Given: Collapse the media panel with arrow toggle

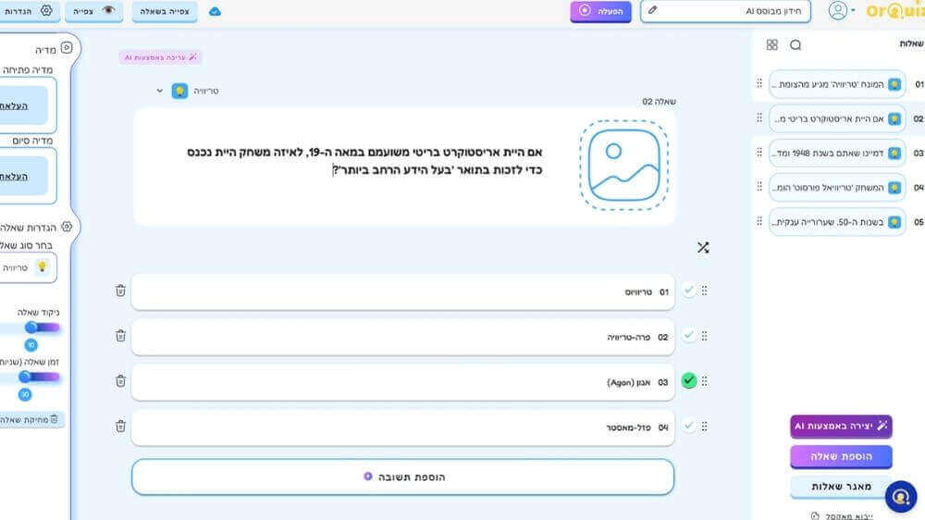Looking at the screenshot, I should (x=67, y=48).
